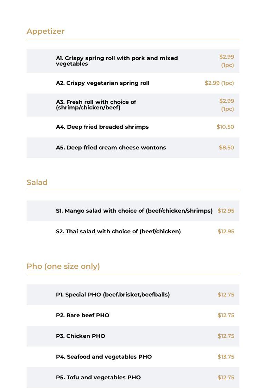
Task: Click the $13.75 price for seafood PHO
Action: pyautogui.click(x=226, y=357)
